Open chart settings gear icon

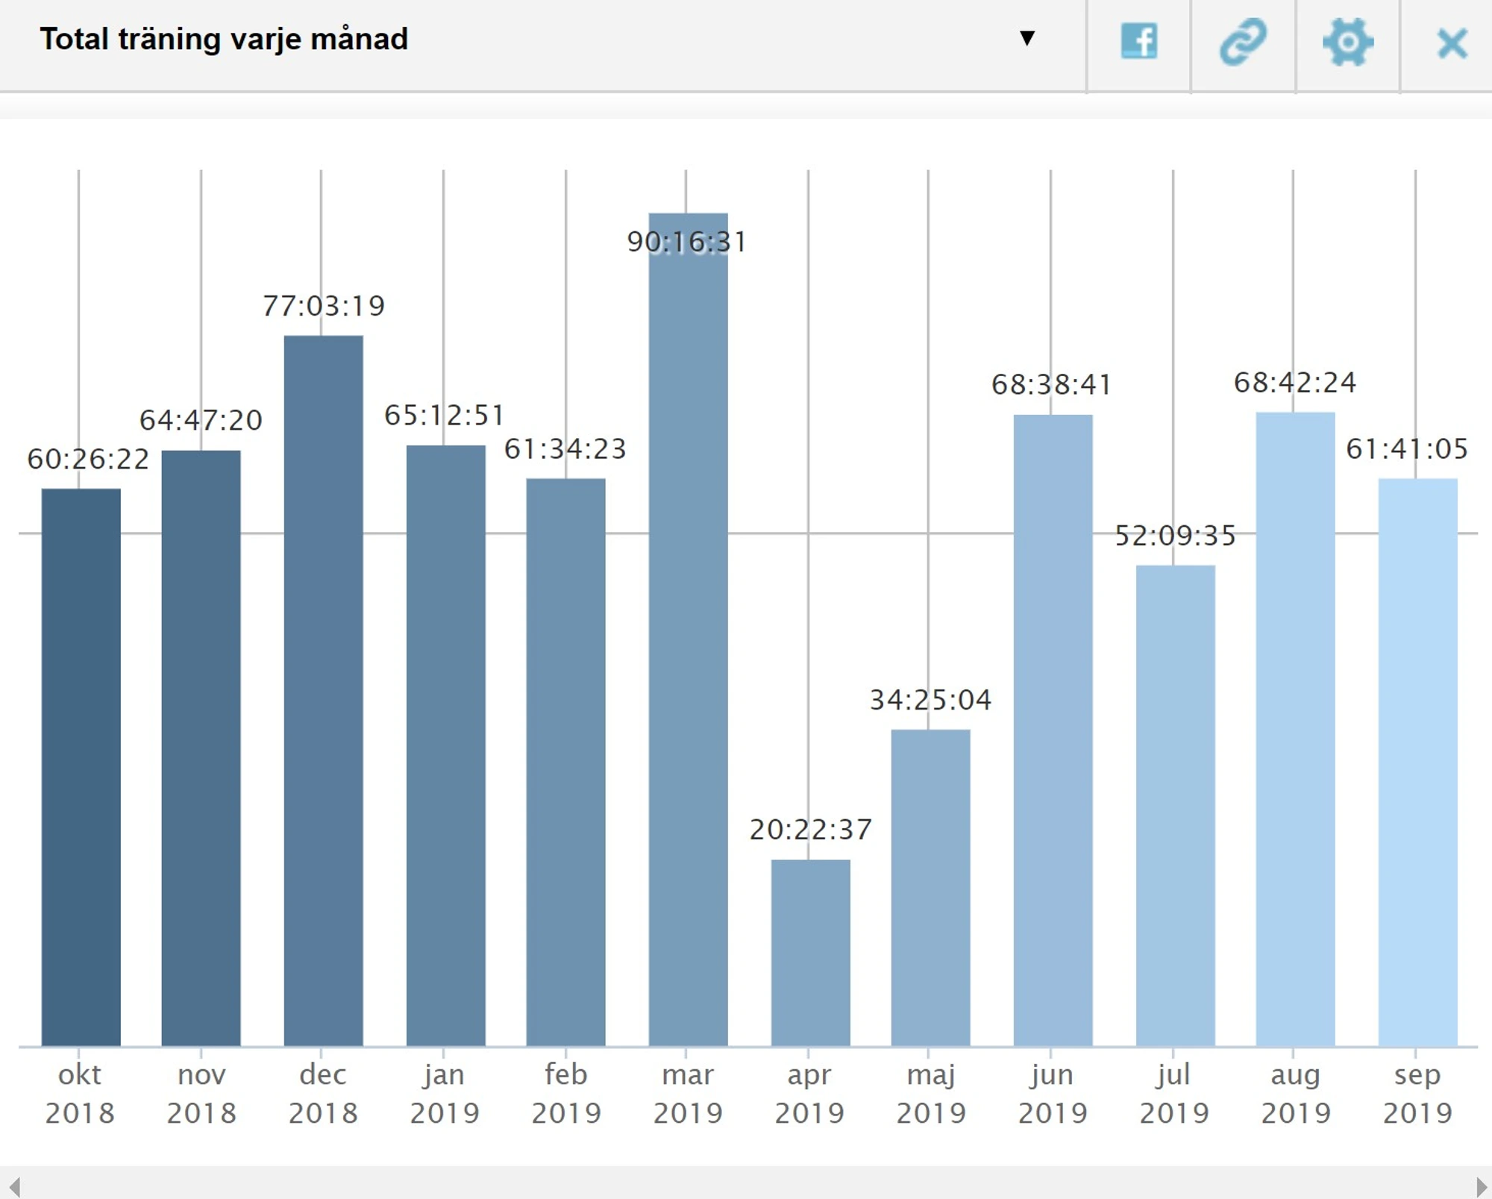point(1347,41)
